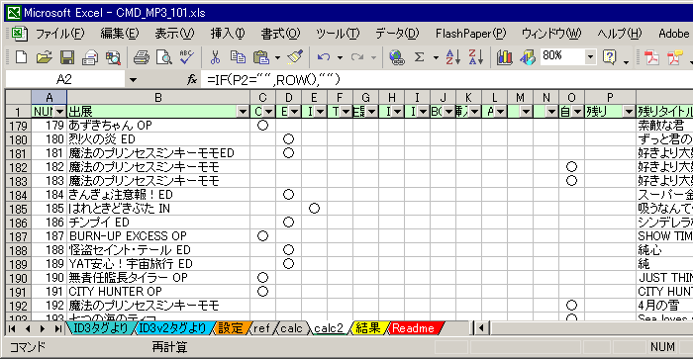The width and height of the screenshot is (693, 359).
Task: Open a file with the Open folder icon
Action: pyautogui.click(x=45, y=57)
